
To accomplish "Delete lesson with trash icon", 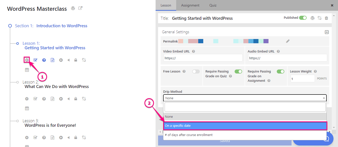I will point(326,18).
